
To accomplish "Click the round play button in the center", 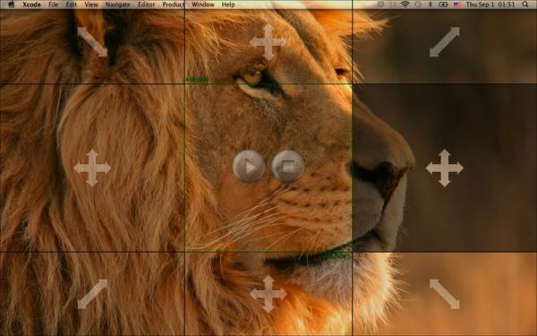I will [x=249, y=167].
